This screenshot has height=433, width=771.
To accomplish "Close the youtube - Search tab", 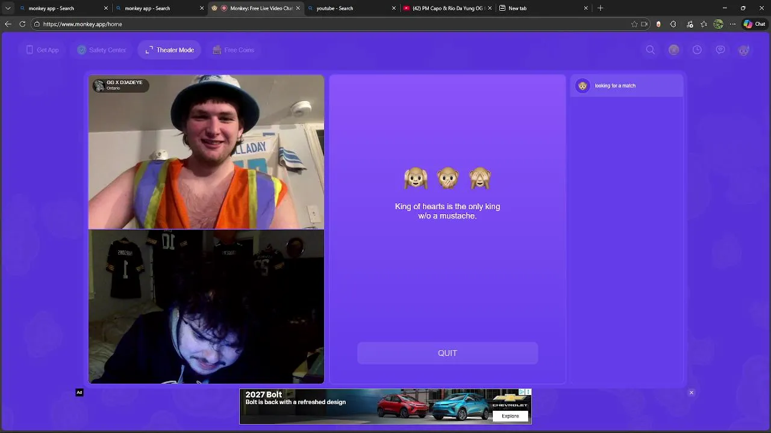I will point(394,8).
